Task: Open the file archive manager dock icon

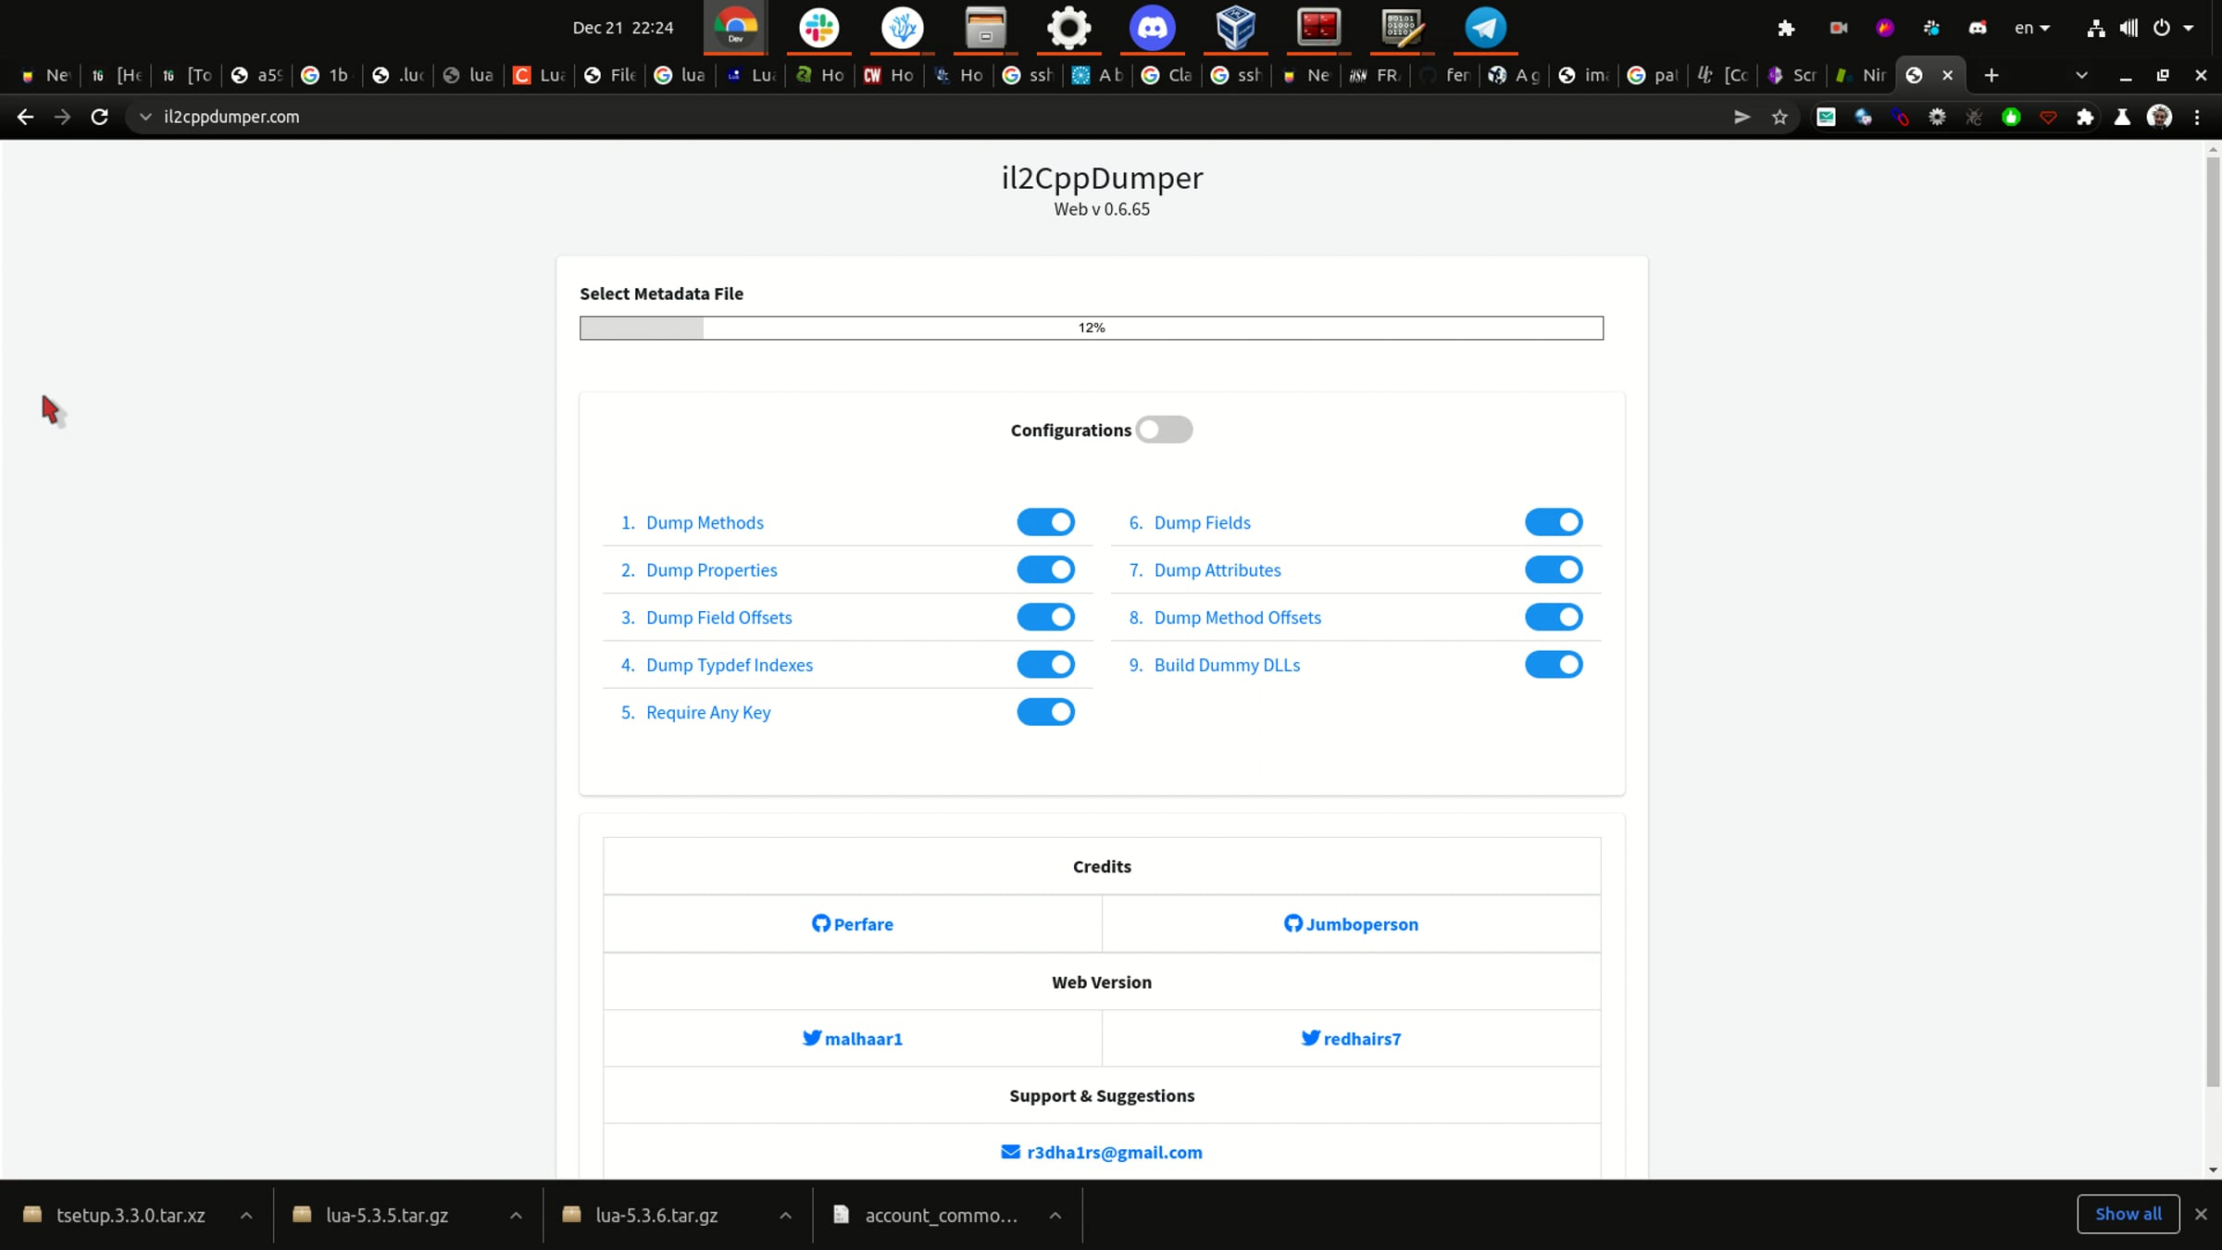Action: 985,28
